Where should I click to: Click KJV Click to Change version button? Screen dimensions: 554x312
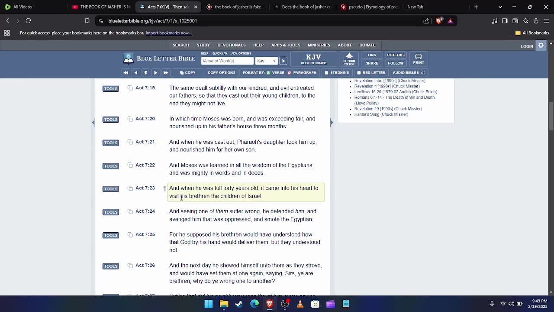[x=313, y=59]
